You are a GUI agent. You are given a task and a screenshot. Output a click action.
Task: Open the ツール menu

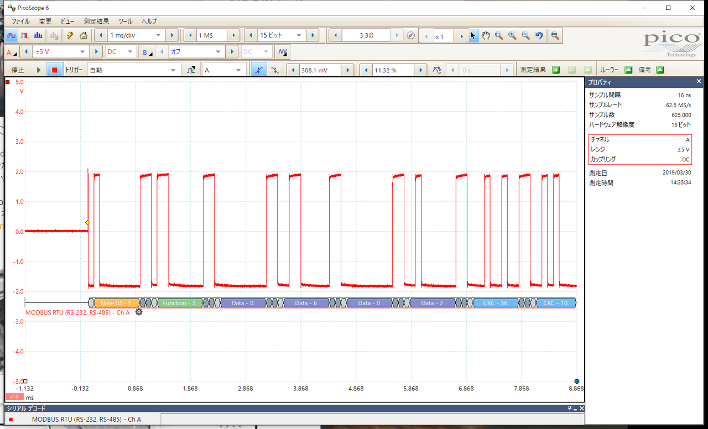coord(126,22)
